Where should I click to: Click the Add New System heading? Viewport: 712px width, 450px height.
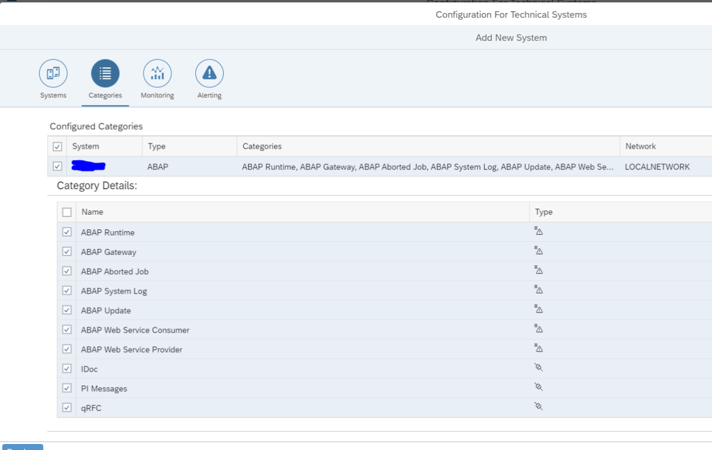click(511, 37)
